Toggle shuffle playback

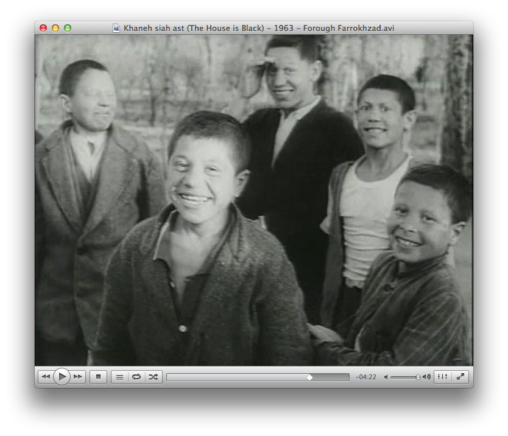coord(153,377)
